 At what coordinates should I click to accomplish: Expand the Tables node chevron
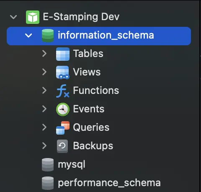coord(44,54)
